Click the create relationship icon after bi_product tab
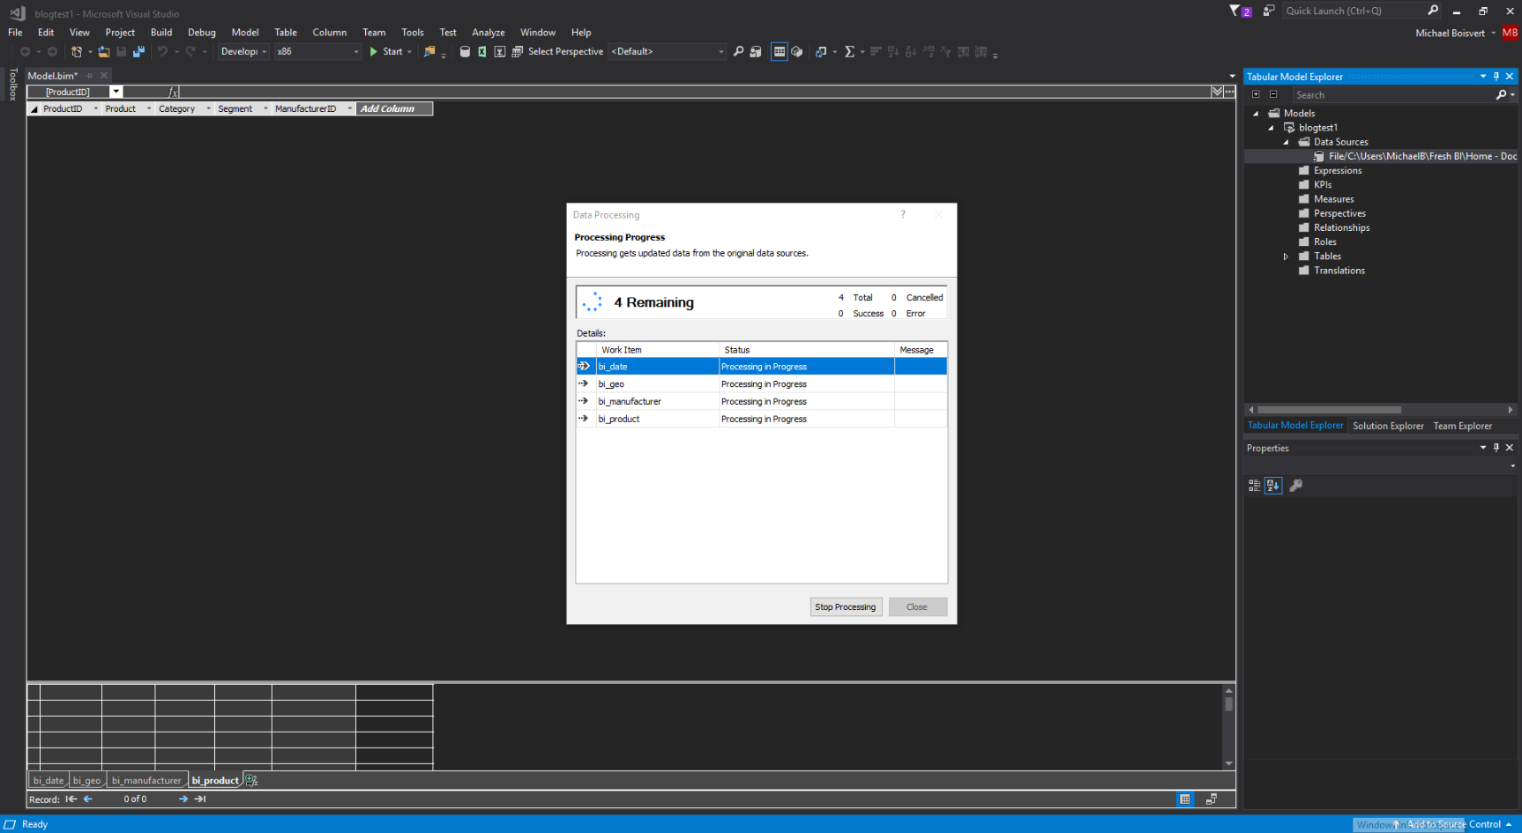 (251, 780)
